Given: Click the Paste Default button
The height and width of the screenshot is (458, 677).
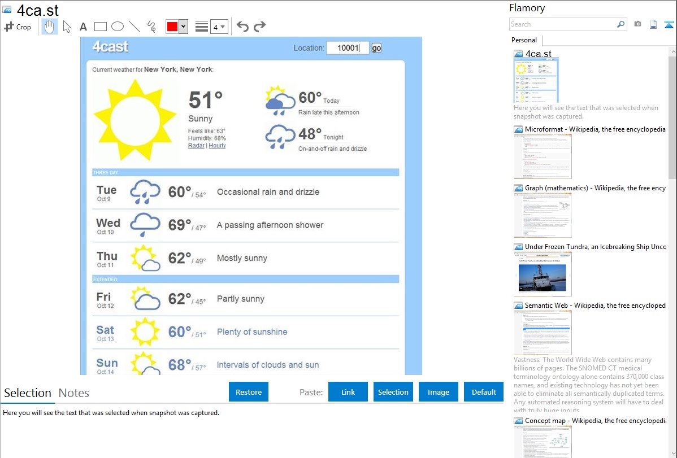Looking at the screenshot, I should pyautogui.click(x=484, y=392).
